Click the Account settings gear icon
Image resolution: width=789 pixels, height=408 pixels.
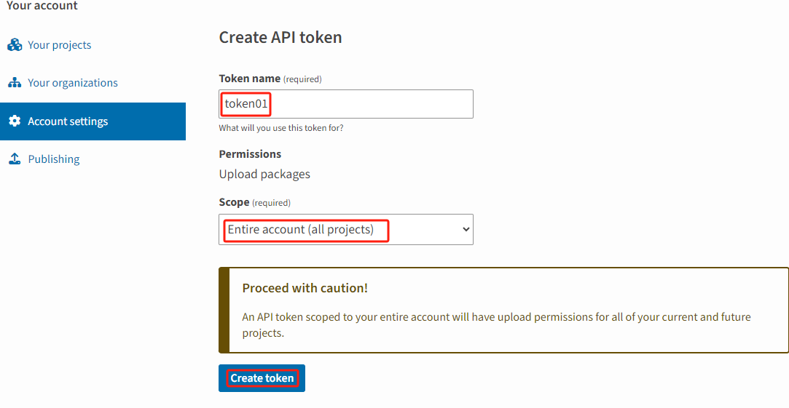pos(15,121)
